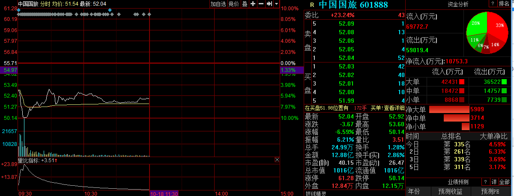The image size is (514, 196).
Task: Click the purple 54.97 price label
Action: coord(9,70)
